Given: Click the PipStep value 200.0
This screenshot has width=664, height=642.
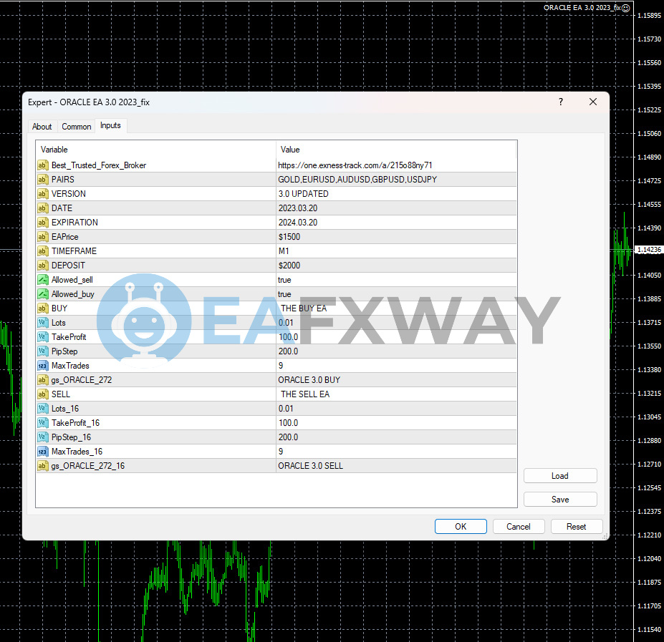Looking at the screenshot, I should coord(289,351).
